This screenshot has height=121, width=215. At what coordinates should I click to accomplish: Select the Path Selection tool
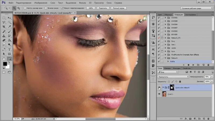pos(4,54)
